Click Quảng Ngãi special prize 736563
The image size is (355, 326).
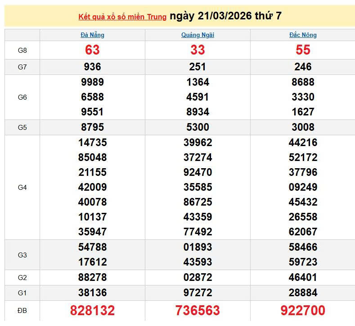click(198, 310)
